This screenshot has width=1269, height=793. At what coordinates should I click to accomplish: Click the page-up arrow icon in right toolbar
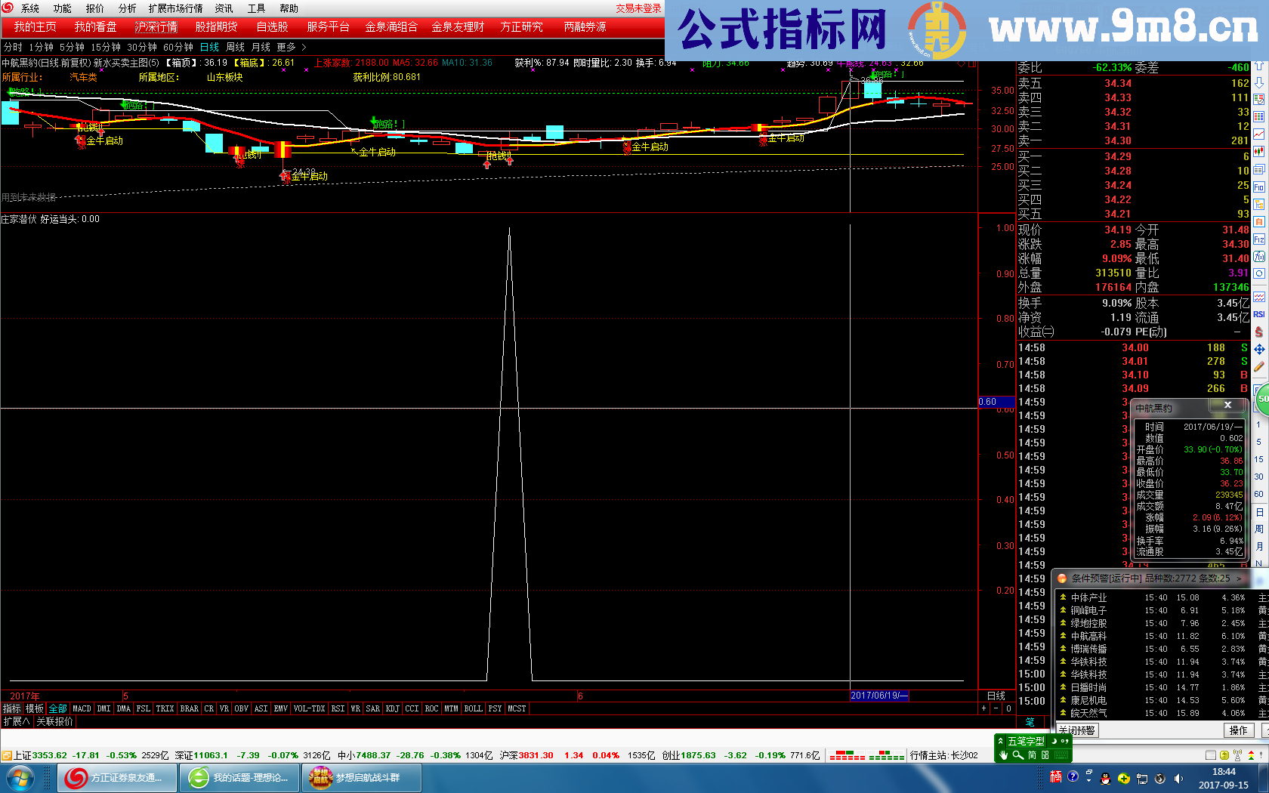coord(1259,66)
